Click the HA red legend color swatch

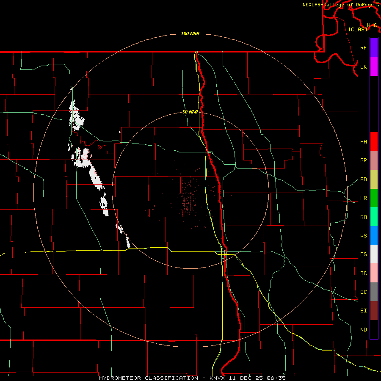pyautogui.click(x=374, y=141)
